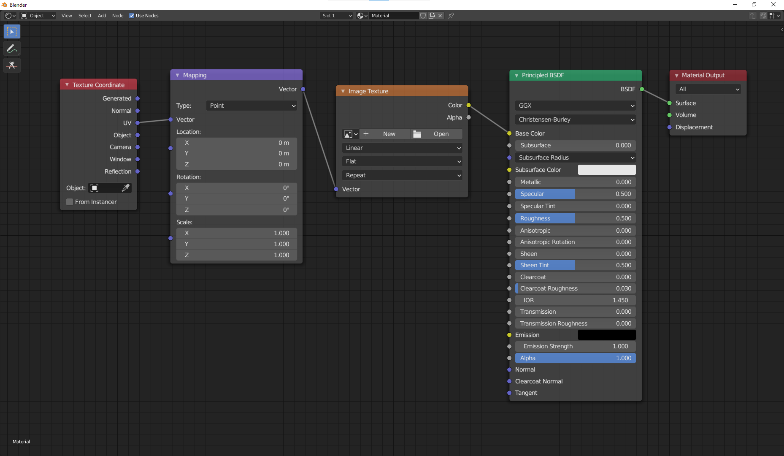Viewport: 784px width, 456px height.
Task: Click the Emission color swatch
Action: [606, 335]
